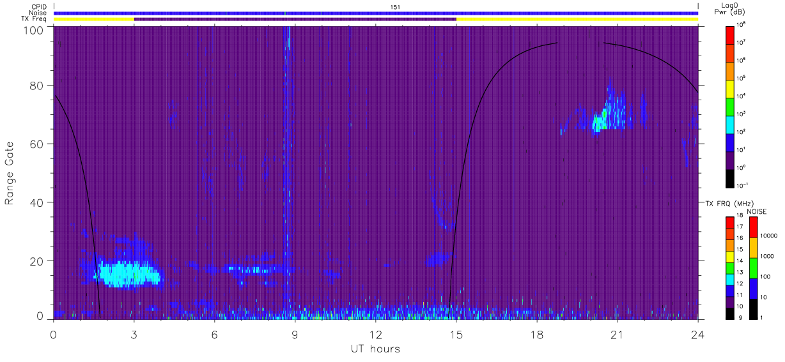
Task: Click the 13 label on TX FRQ scale
Action: (740, 273)
